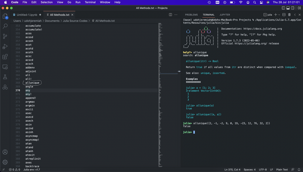Open the Julia workspace view icon
This screenshot has width=303, height=172.
point(5,87)
